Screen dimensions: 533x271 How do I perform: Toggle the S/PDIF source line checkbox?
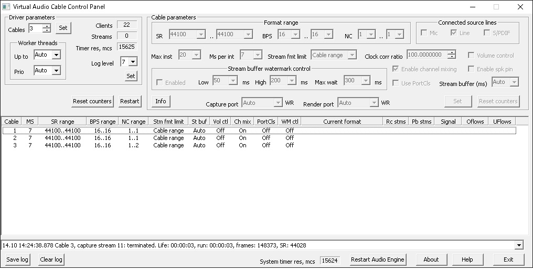pos(487,32)
